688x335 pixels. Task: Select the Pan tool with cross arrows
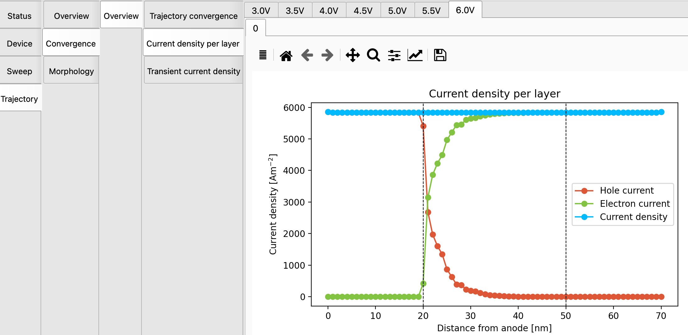(352, 55)
